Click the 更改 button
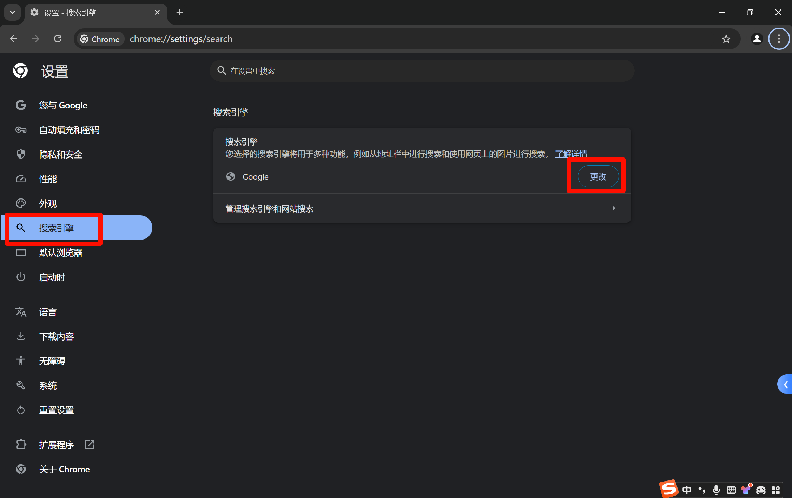This screenshot has width=792, height=498. (598, 177)
